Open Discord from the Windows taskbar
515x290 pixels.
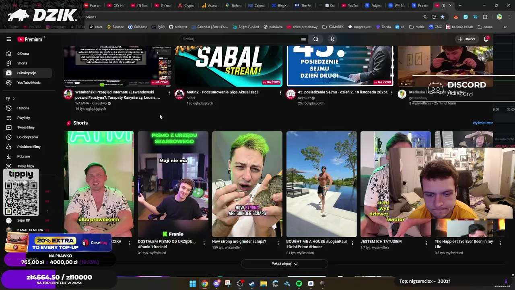tap(216, 284)
